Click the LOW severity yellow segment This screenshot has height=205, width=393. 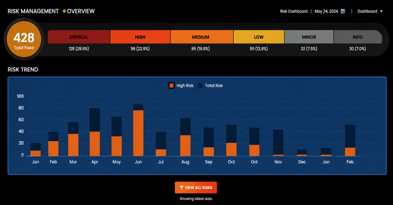259,37
